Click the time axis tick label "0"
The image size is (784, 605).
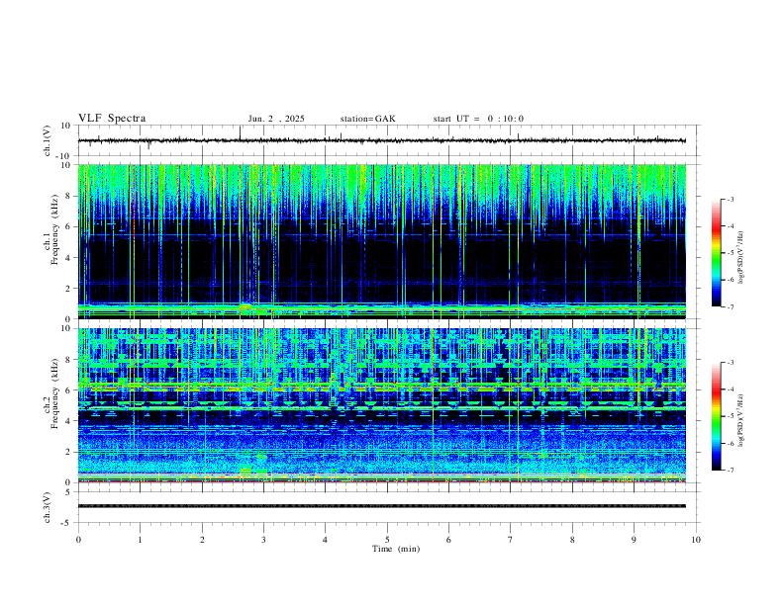78,540
